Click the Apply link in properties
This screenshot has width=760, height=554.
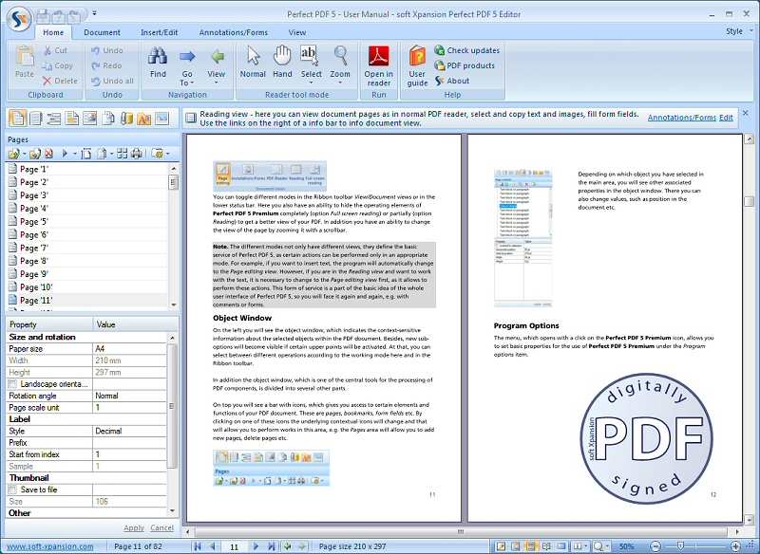(134, 527)
